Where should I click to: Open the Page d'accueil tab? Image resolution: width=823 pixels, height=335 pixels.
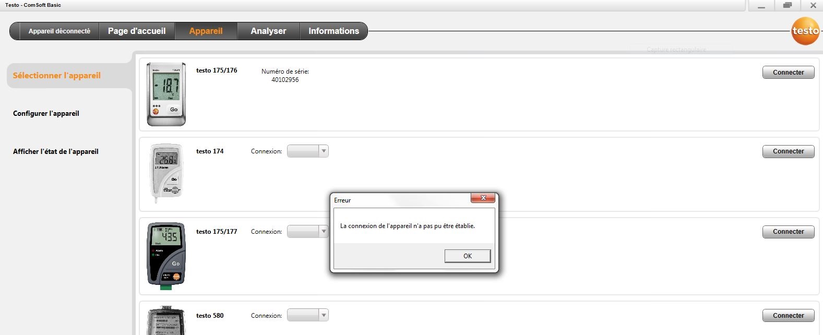(137, 31)
